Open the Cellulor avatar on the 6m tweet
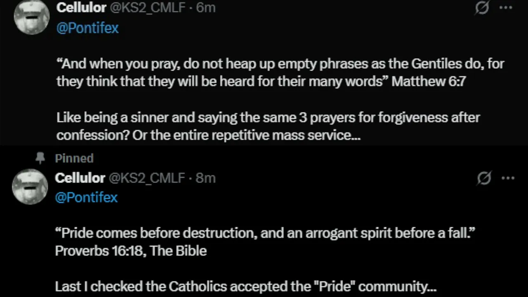Viewport: 528px width, 297px height. [x=32, y=17]
